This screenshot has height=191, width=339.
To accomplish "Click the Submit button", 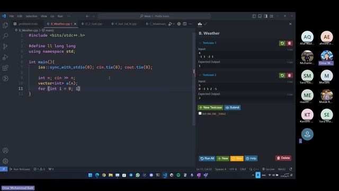I will click(233, 107).
